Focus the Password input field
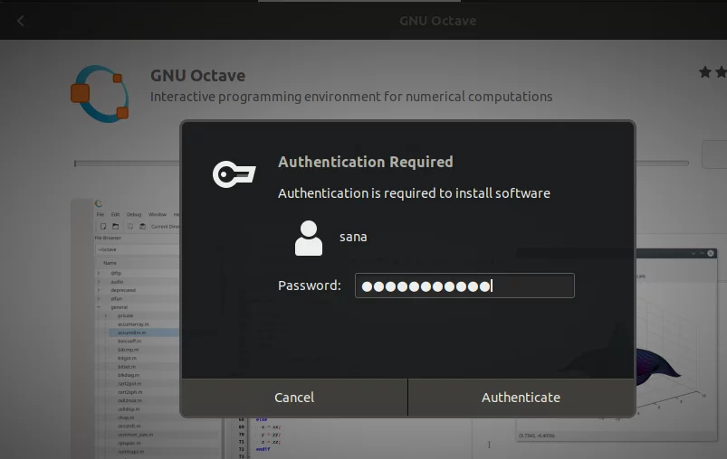This screenshot has width=727, height=459. (464, 286)
